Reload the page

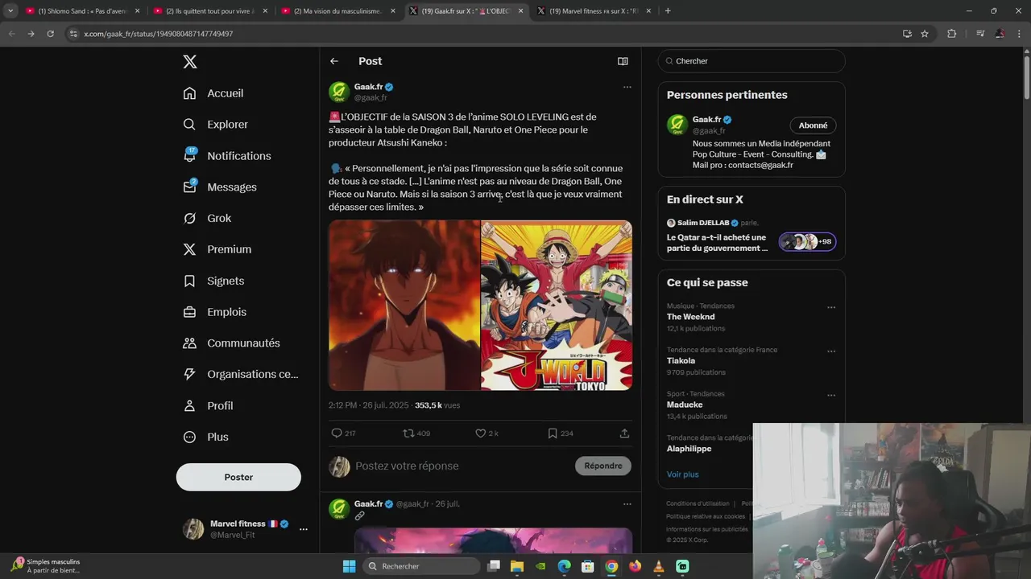[50, 34]
